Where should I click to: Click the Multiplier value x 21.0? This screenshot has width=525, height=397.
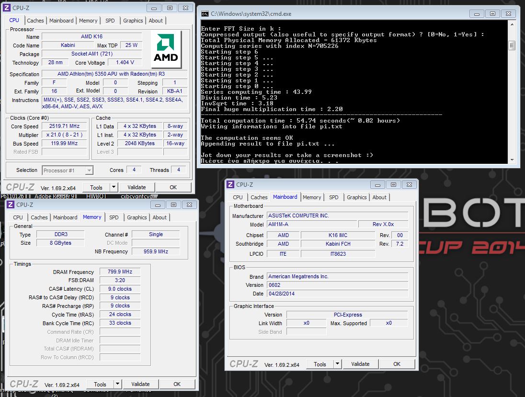point(64,135)
